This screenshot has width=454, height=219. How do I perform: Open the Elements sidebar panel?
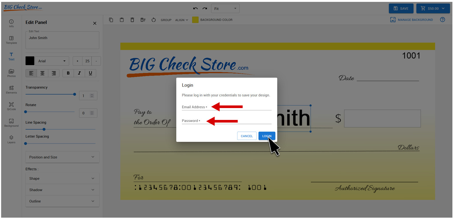pyautogui.click(x=11, y=90)
